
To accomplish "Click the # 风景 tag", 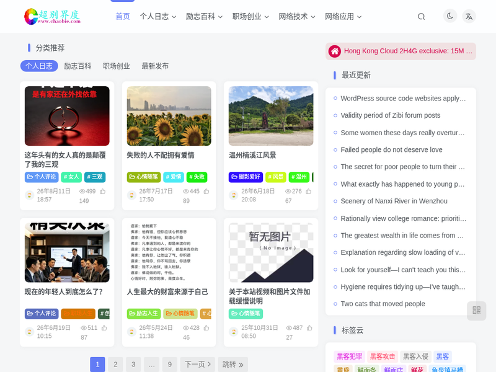I will (276, 177).
